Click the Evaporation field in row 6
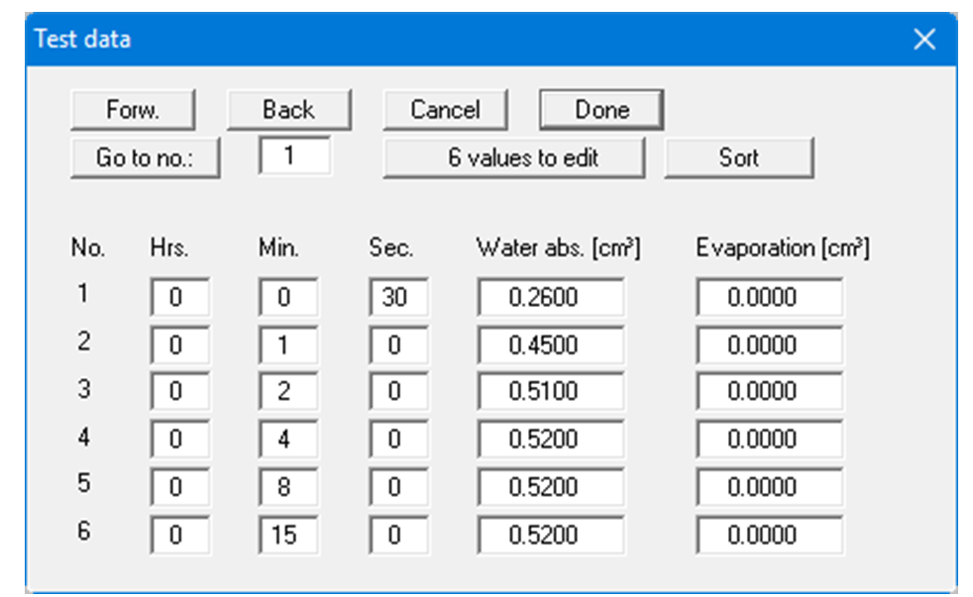 click(769, 535)
